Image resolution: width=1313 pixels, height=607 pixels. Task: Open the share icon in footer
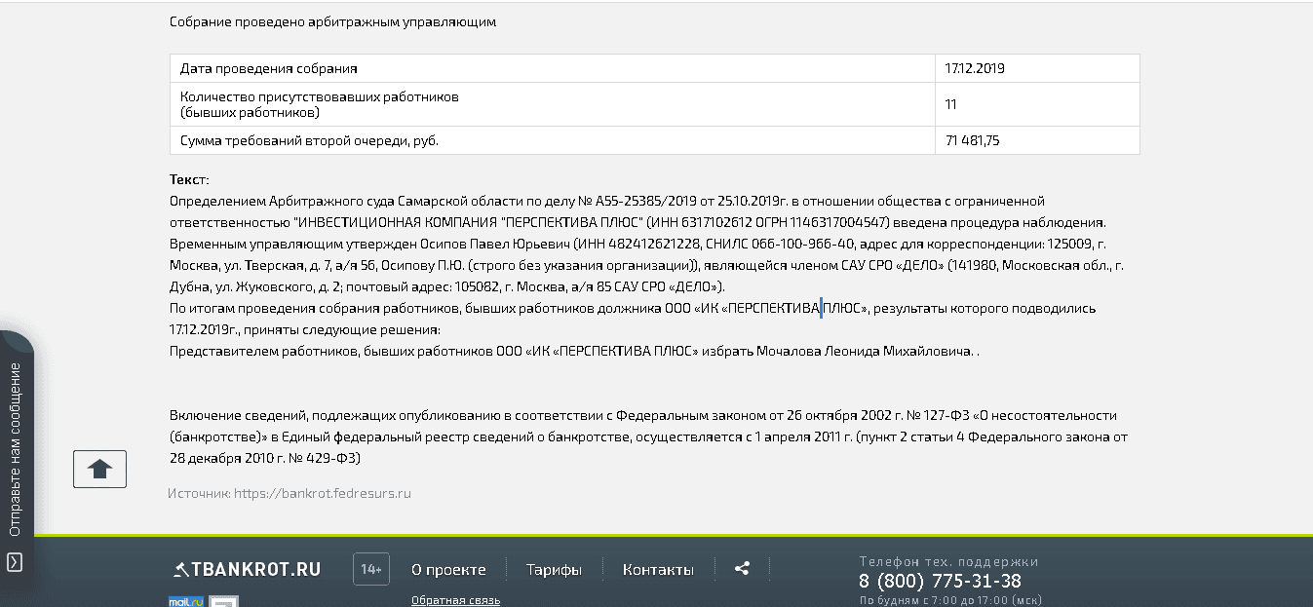point(742,569)
